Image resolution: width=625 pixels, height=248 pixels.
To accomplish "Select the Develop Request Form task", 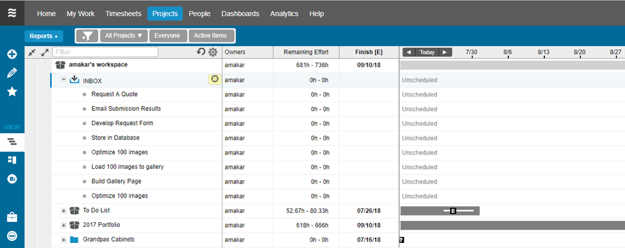I will tap(122, 123).
